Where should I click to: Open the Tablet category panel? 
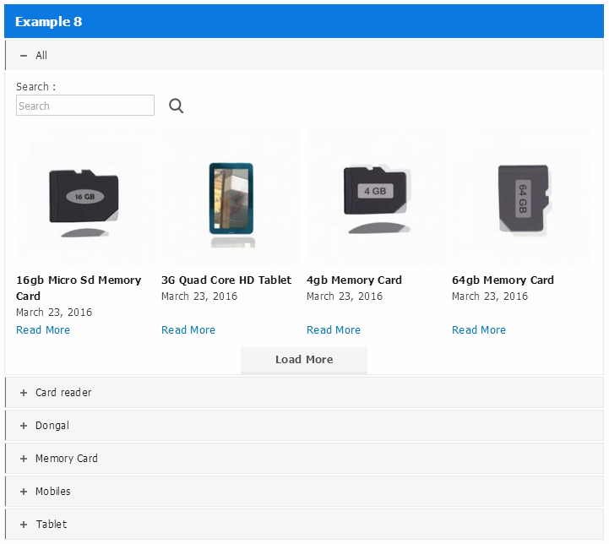(304, 525)
